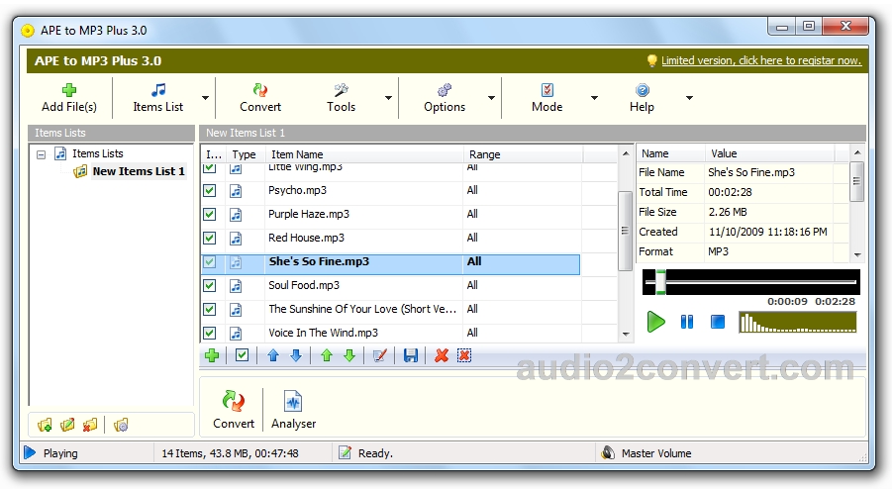Expand the Options dropdown arrow
The width and height of the screenshot is (894, 489).
pos(491,98)
